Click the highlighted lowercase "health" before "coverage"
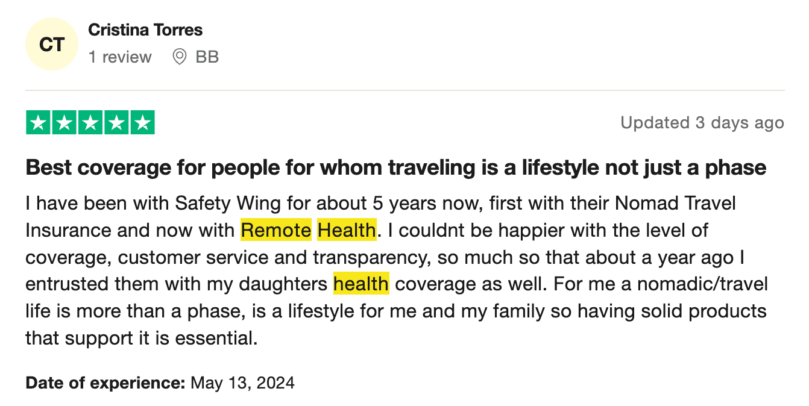809x406 pixels. [x=361, y=284]
